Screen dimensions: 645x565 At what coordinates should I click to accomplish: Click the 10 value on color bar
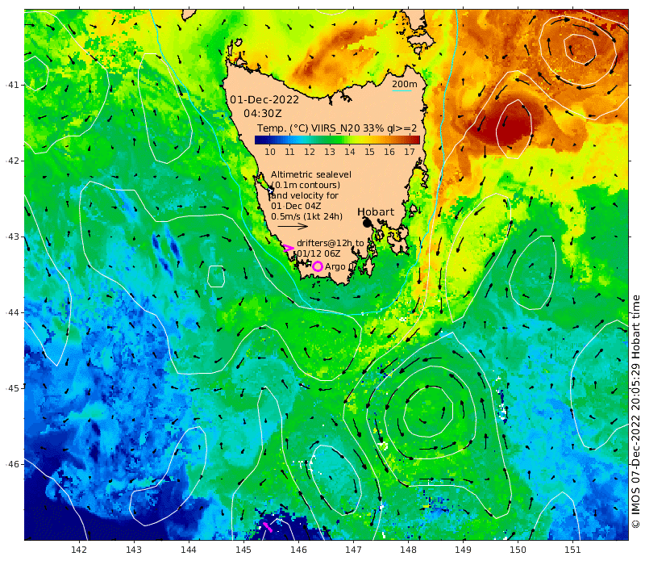click(x=270, y=152)
